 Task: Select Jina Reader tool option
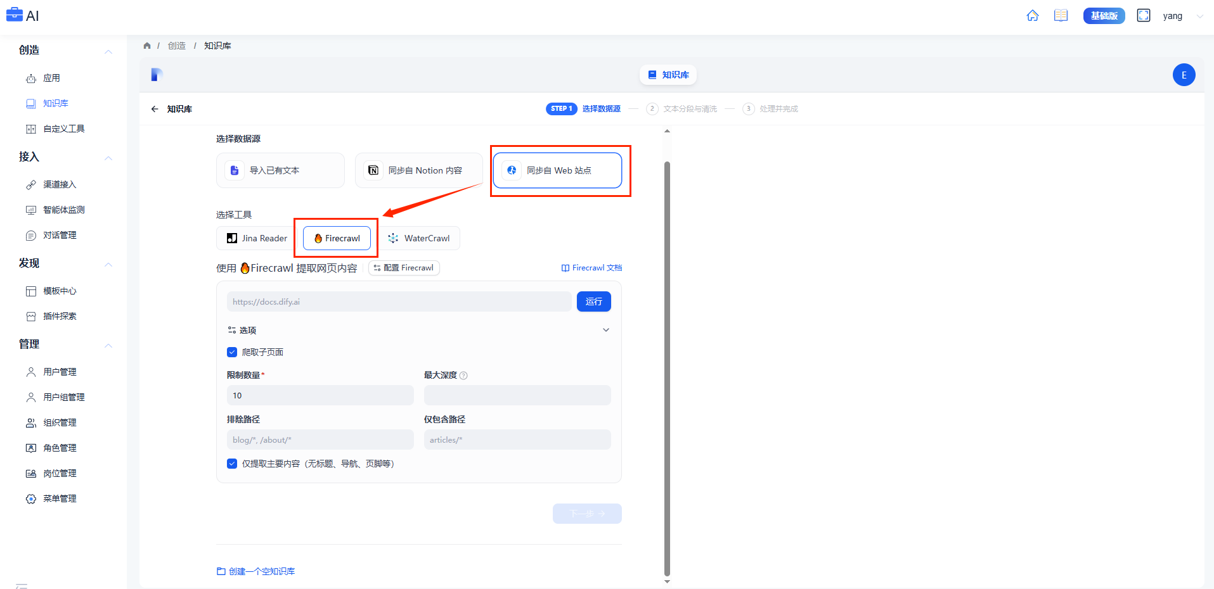(x=257, y=238)
